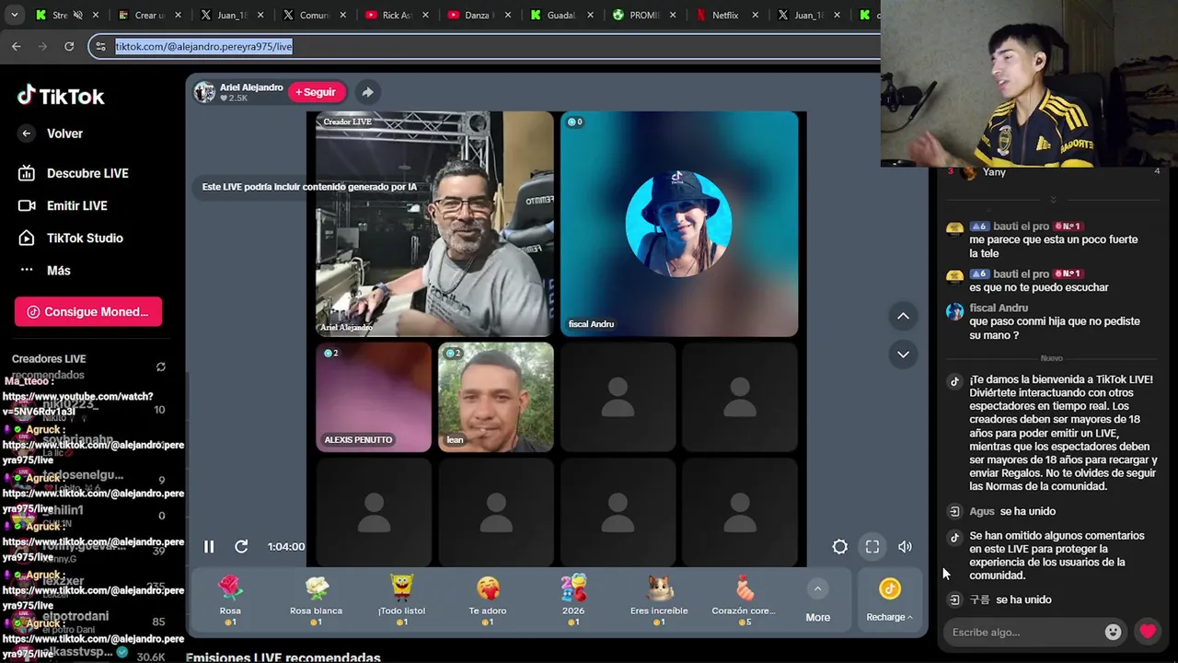The image size is (1178, 663).
Task: Switch to the Guadal tab
Action: coord(560,15)
